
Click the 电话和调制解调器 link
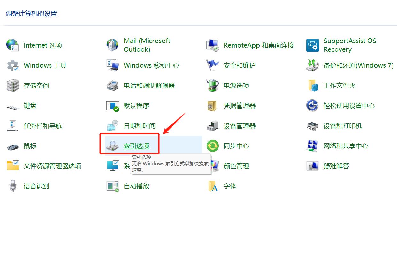149,86
